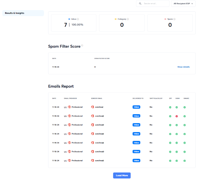Click the Office provider icon in last email row

tap(69, 160)
